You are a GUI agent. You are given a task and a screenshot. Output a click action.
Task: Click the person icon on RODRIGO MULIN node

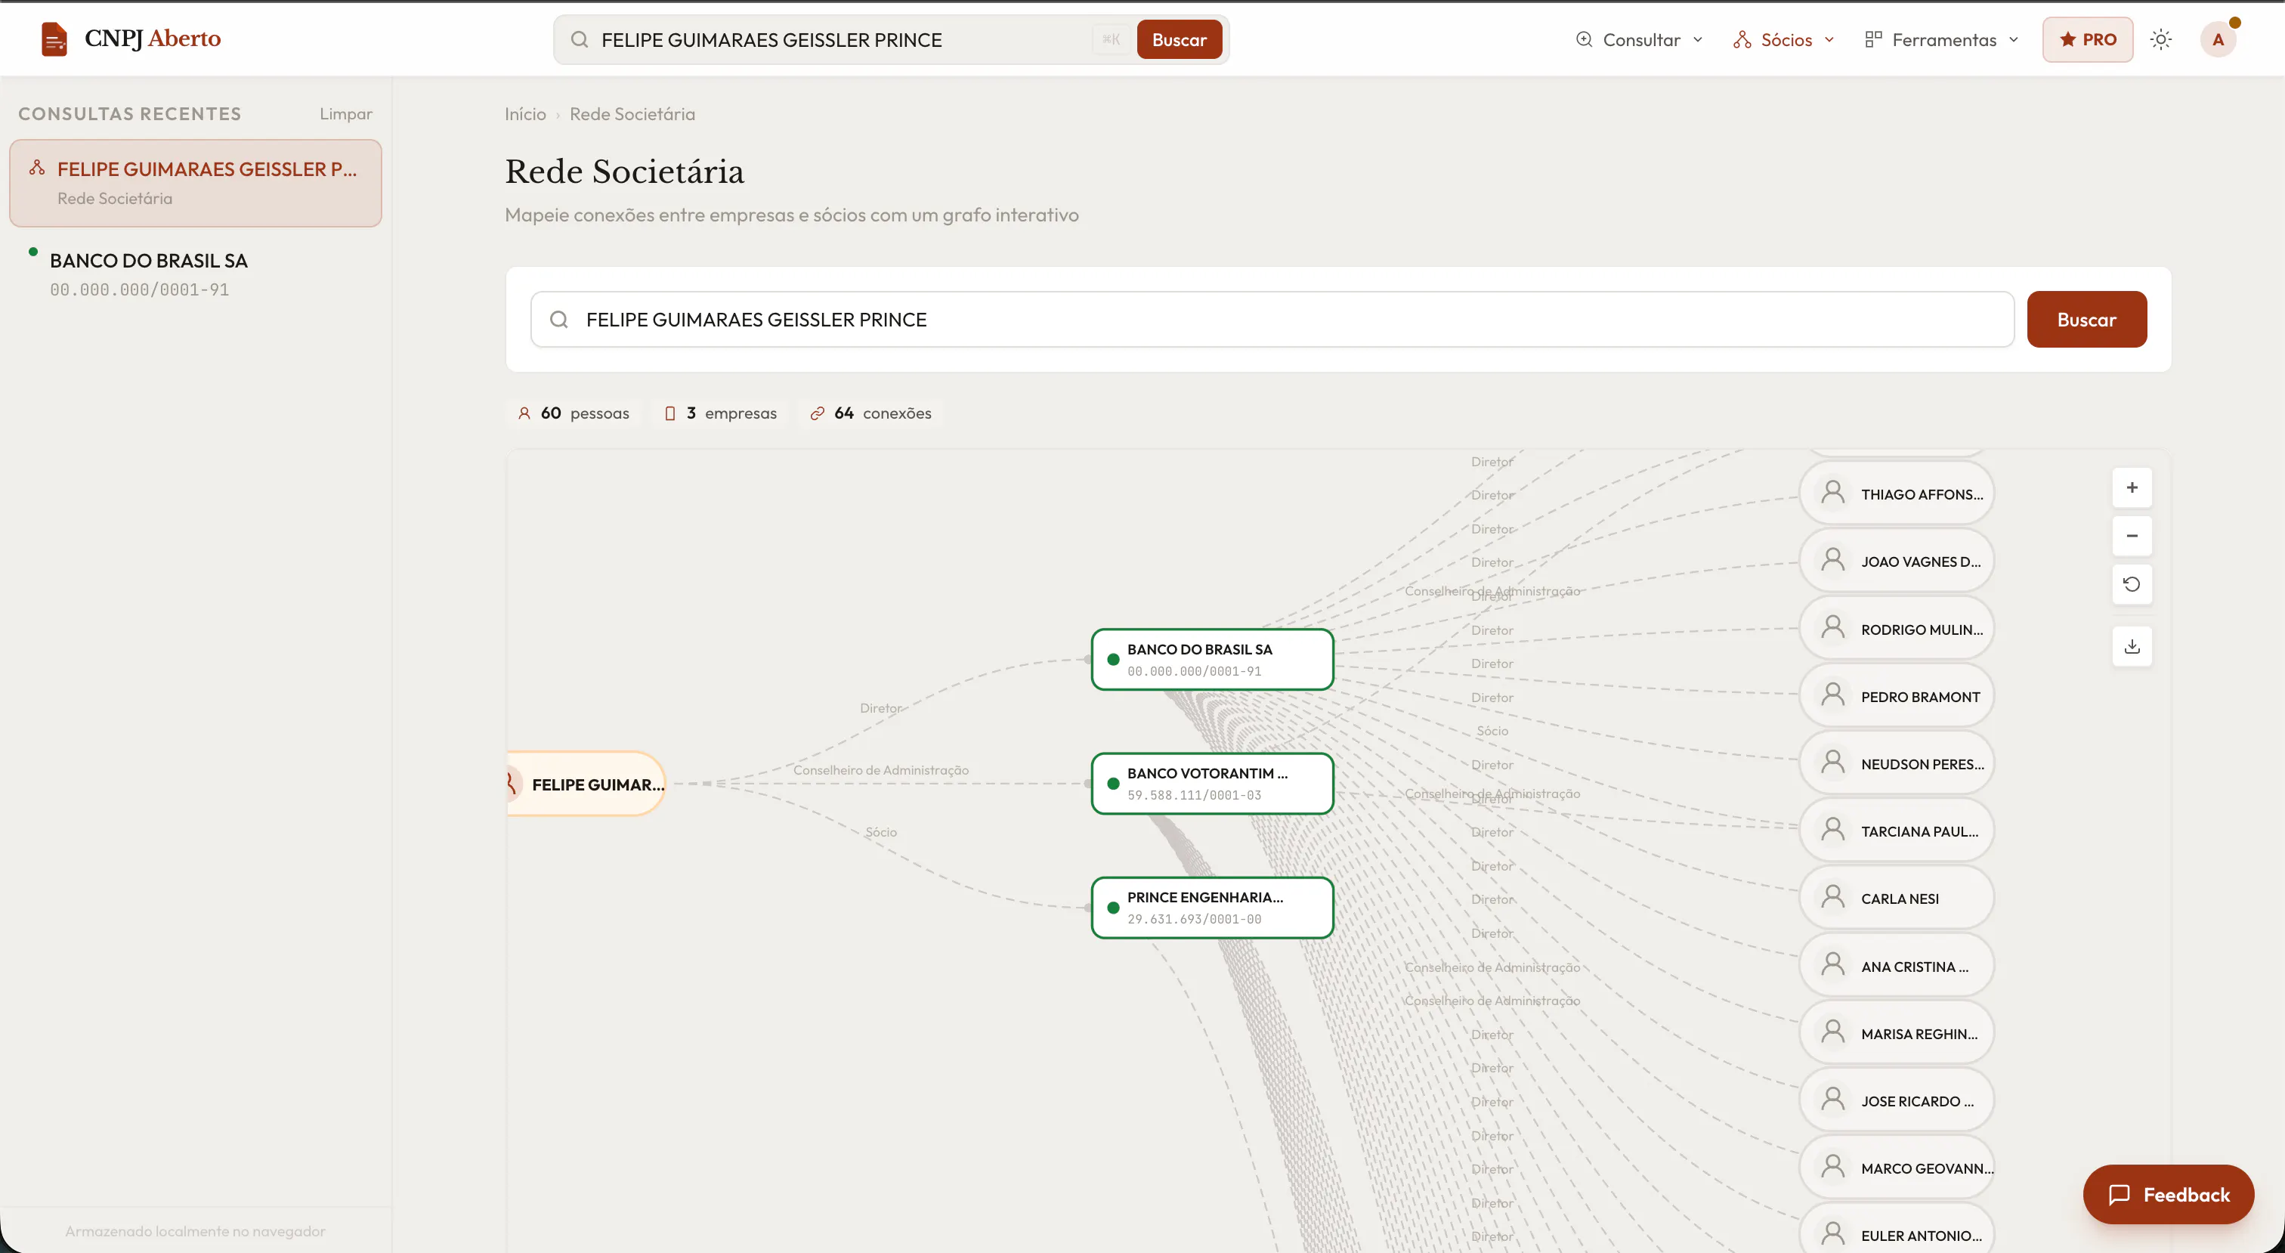point(1832,627)
